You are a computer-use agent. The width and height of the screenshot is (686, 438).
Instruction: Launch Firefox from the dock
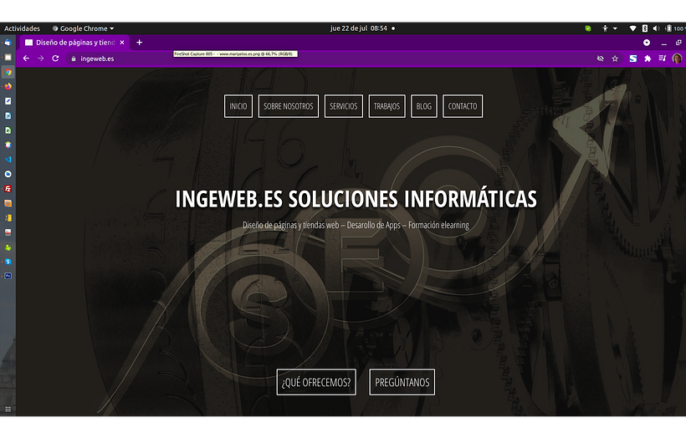[x=8, y=87]
